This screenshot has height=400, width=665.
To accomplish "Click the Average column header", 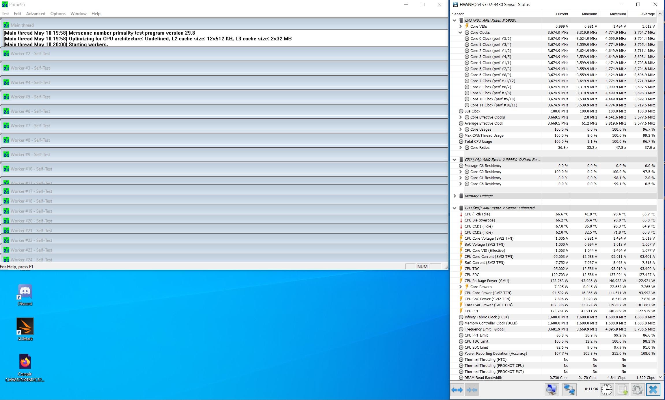I will 642,14.
